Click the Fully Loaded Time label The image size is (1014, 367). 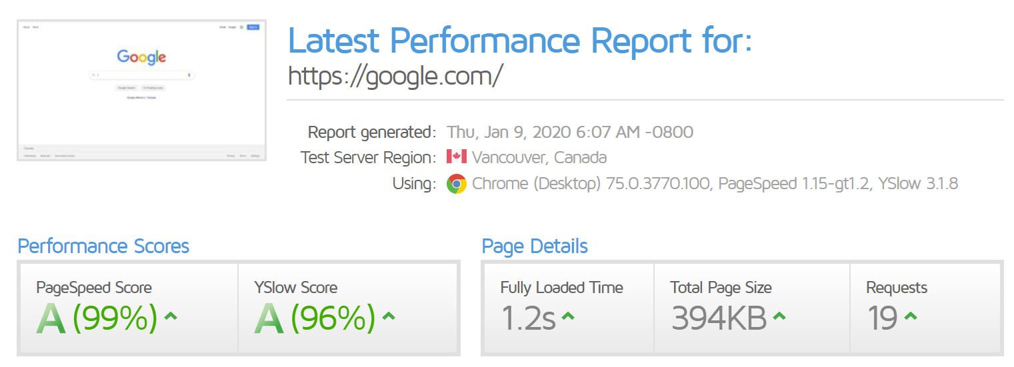tap(561, 288)
